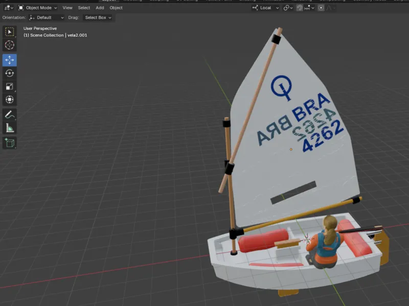This screenshot has width=409, height=306.
Task: Open the Select menu
Action: (x=84, y=8)
